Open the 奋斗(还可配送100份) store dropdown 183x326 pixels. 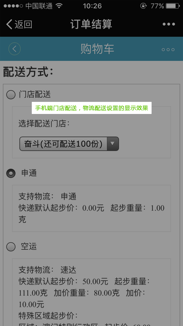[x=69, y=144]
